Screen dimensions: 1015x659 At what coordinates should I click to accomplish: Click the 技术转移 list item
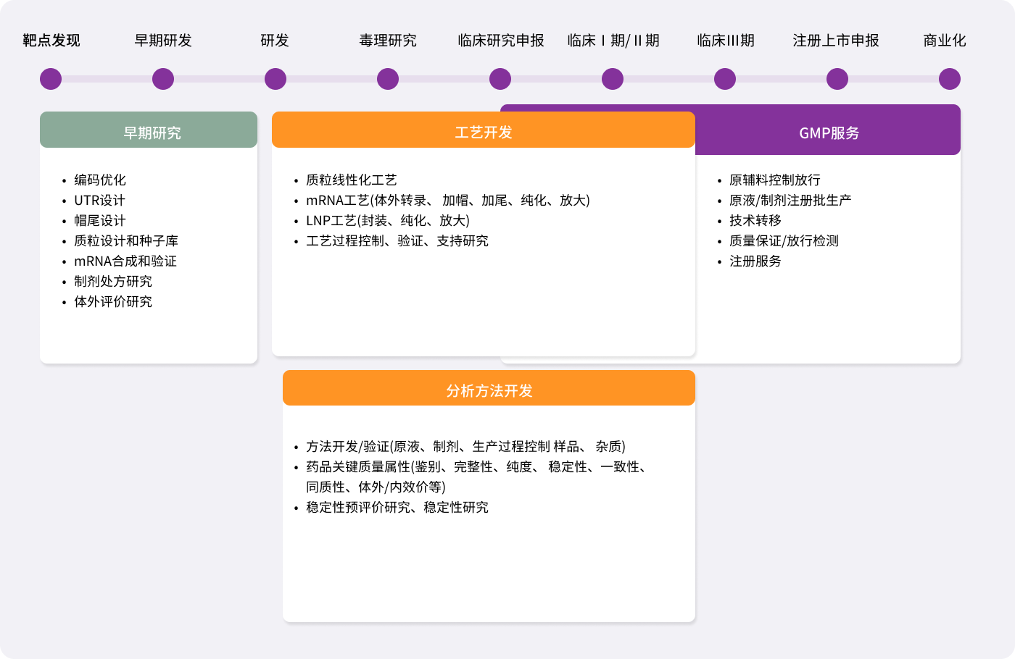pos(755,220)
